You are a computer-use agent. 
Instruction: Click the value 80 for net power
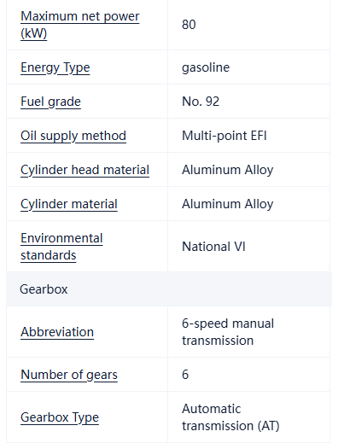189,25
